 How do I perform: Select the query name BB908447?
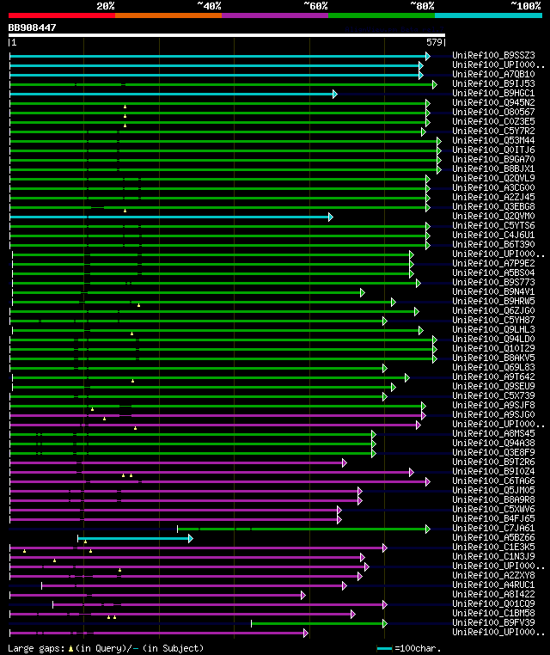point(32,28)
